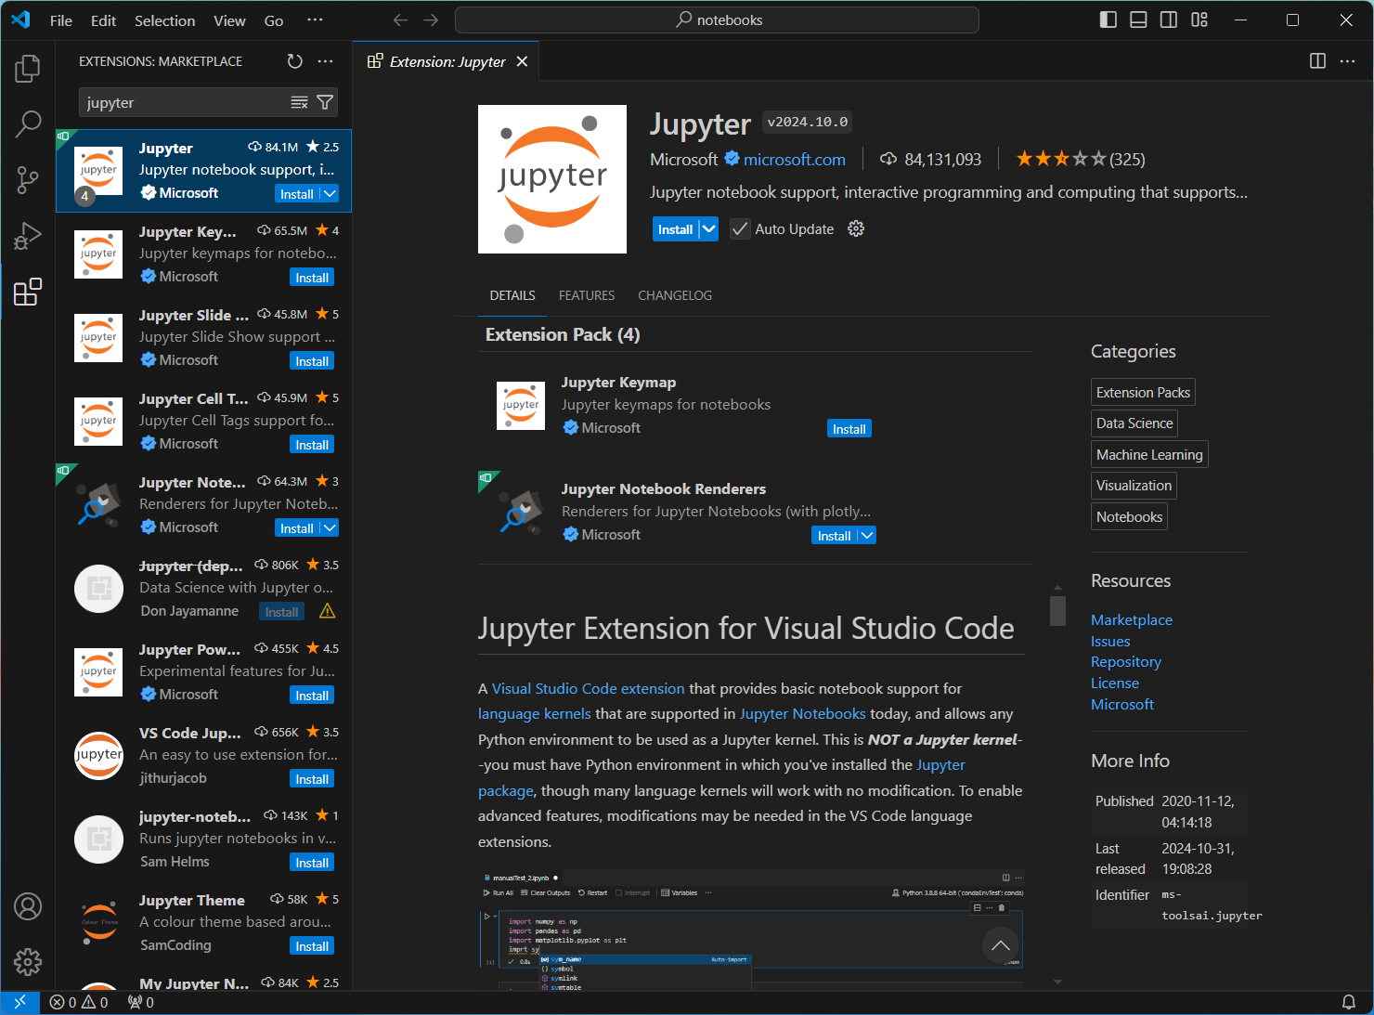This screenshot has height=1015, width=1374.
Task: Close the Extension: Jupyter tab
Action: coord(522,61)
